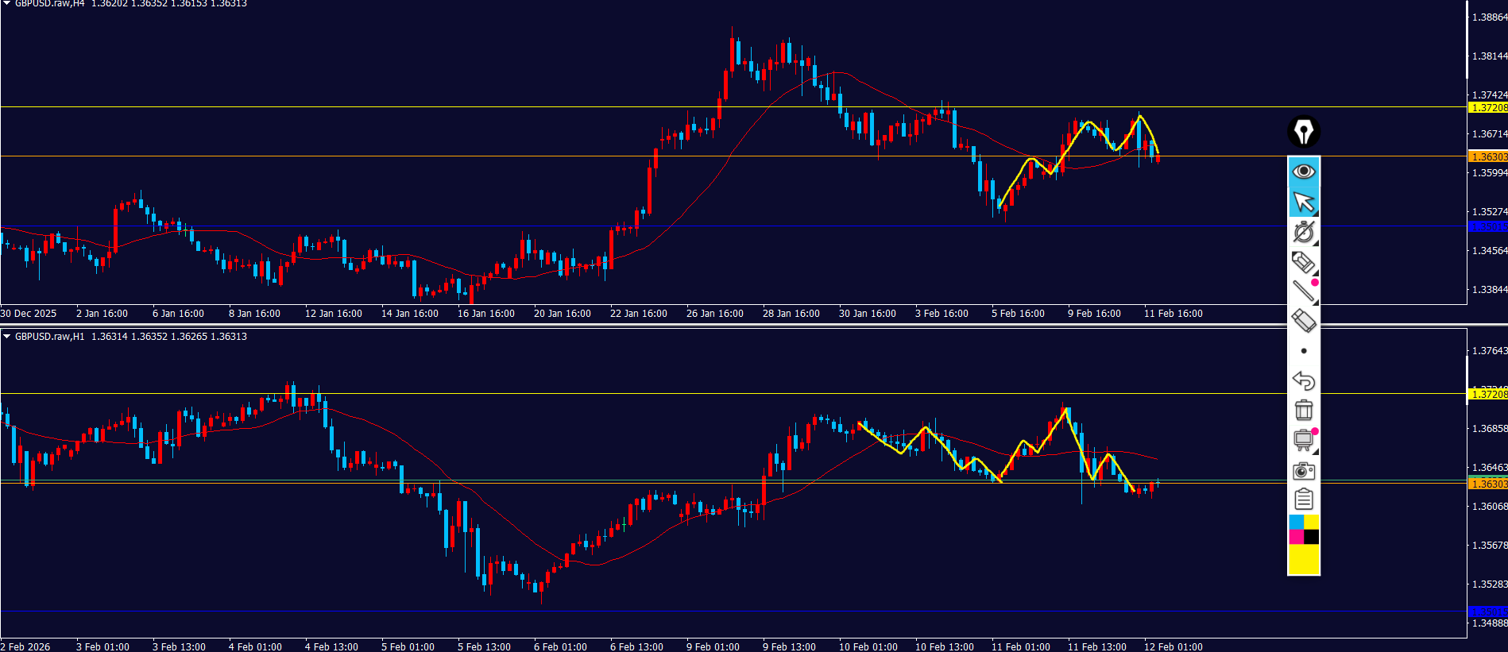This screenshot has width=1508, height=652.
Task: Toggle ink visibility with the eye icon
Action: pos(1303,172)
